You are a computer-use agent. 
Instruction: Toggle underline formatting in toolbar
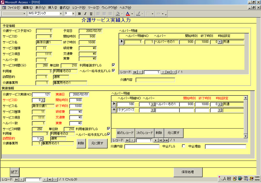click(x=91, y=14)
